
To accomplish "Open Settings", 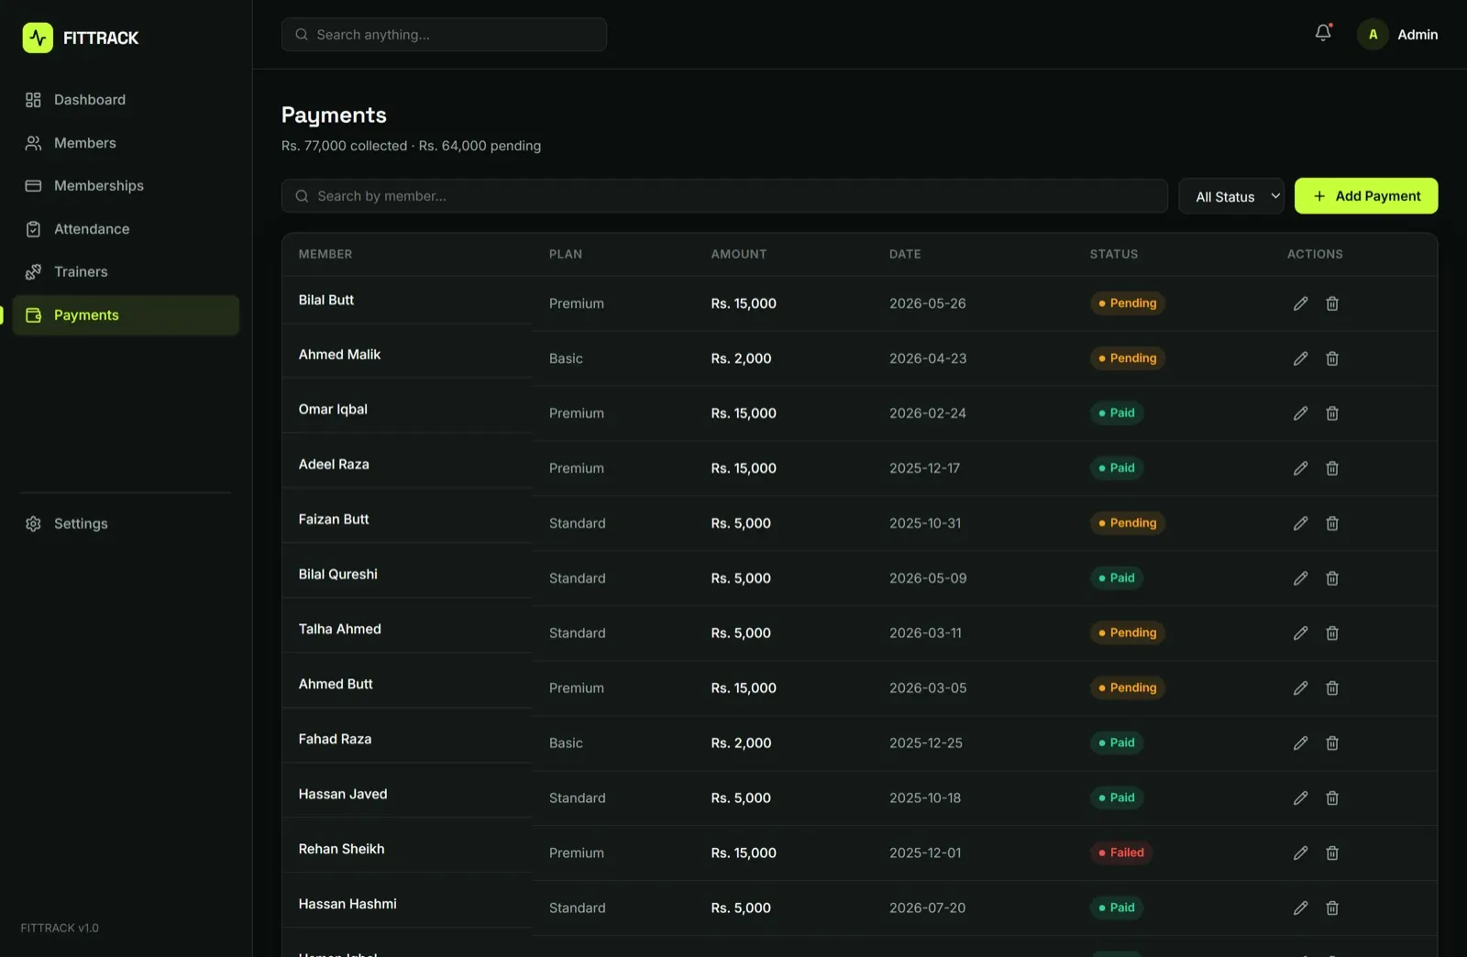I will tap(126, 523).
